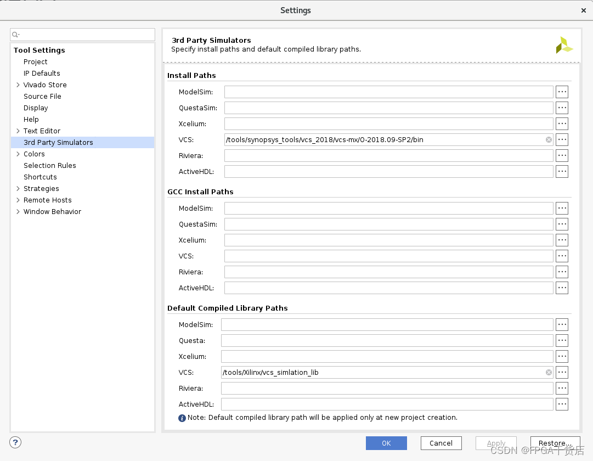Image resolution: width=593 pixels, height=461 pixels.
Task: Click the Questa compiled library path field
Action: (387, 340)
